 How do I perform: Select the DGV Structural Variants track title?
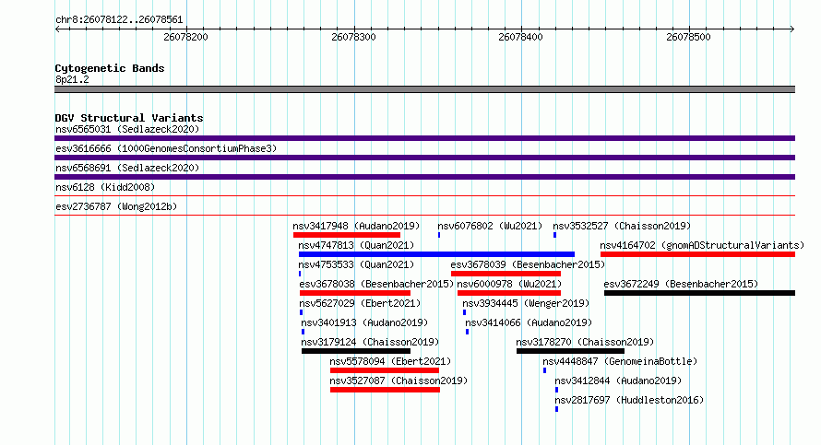coord(129,118)
